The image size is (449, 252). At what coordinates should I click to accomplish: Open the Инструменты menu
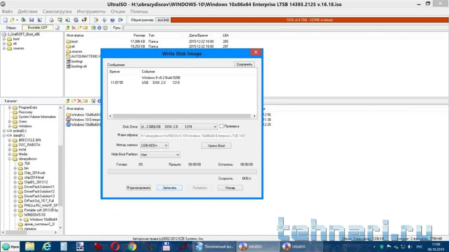click(x=91, y=12)
